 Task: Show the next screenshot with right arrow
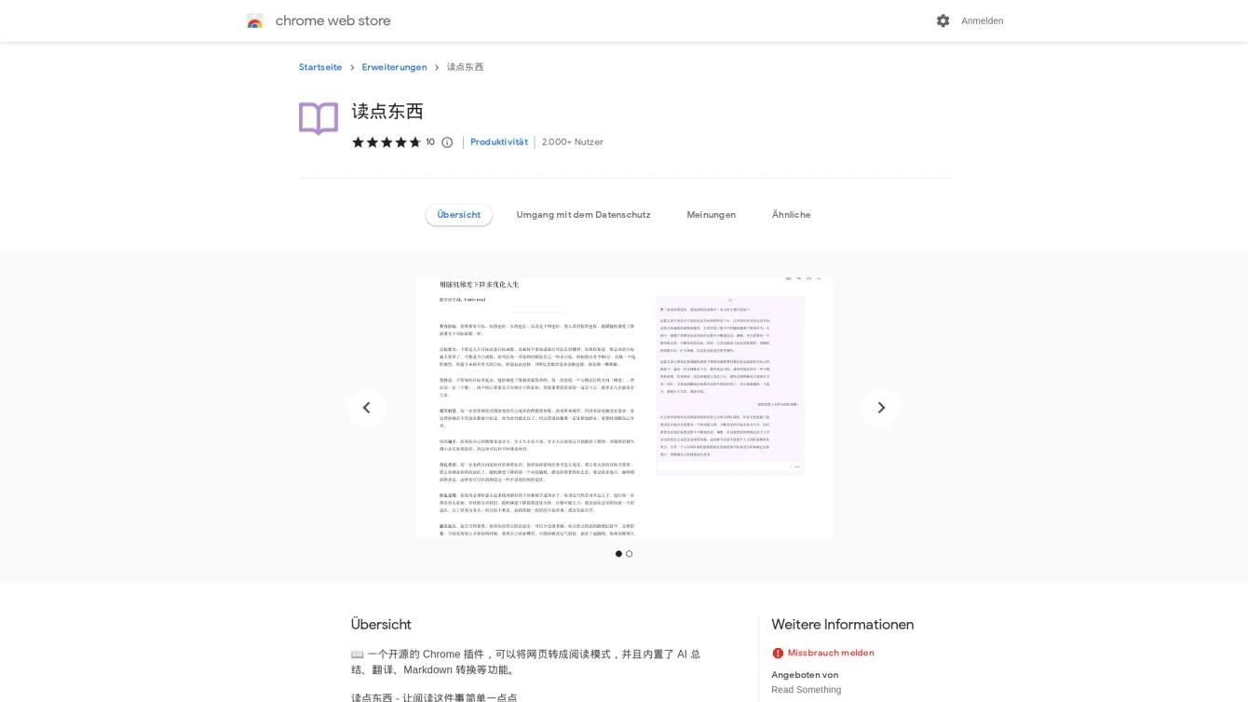click(x=881, y=408)
